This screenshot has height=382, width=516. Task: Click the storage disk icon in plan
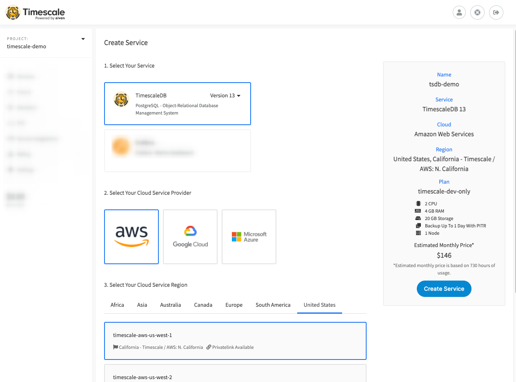[418, 218]
